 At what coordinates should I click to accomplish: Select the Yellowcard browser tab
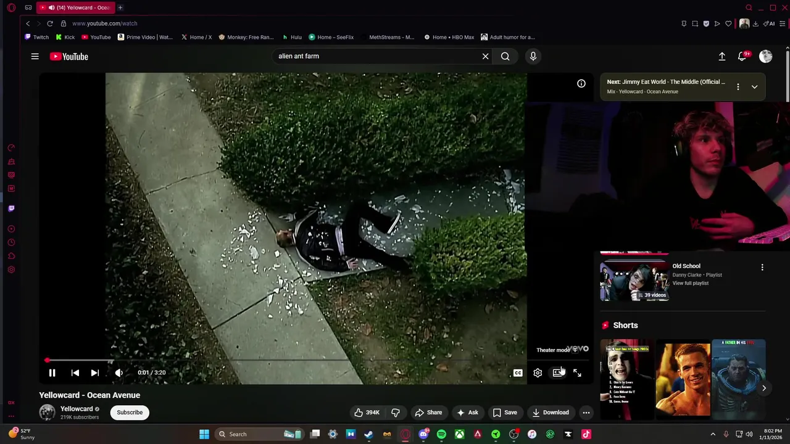tap(75, 7)
